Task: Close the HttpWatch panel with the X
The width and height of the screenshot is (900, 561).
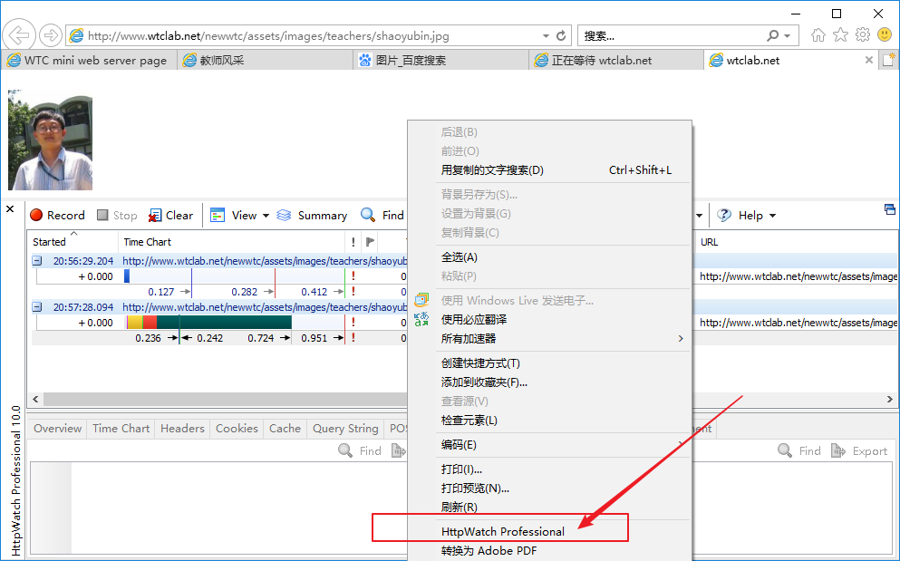Action: [x=10, y=209]
